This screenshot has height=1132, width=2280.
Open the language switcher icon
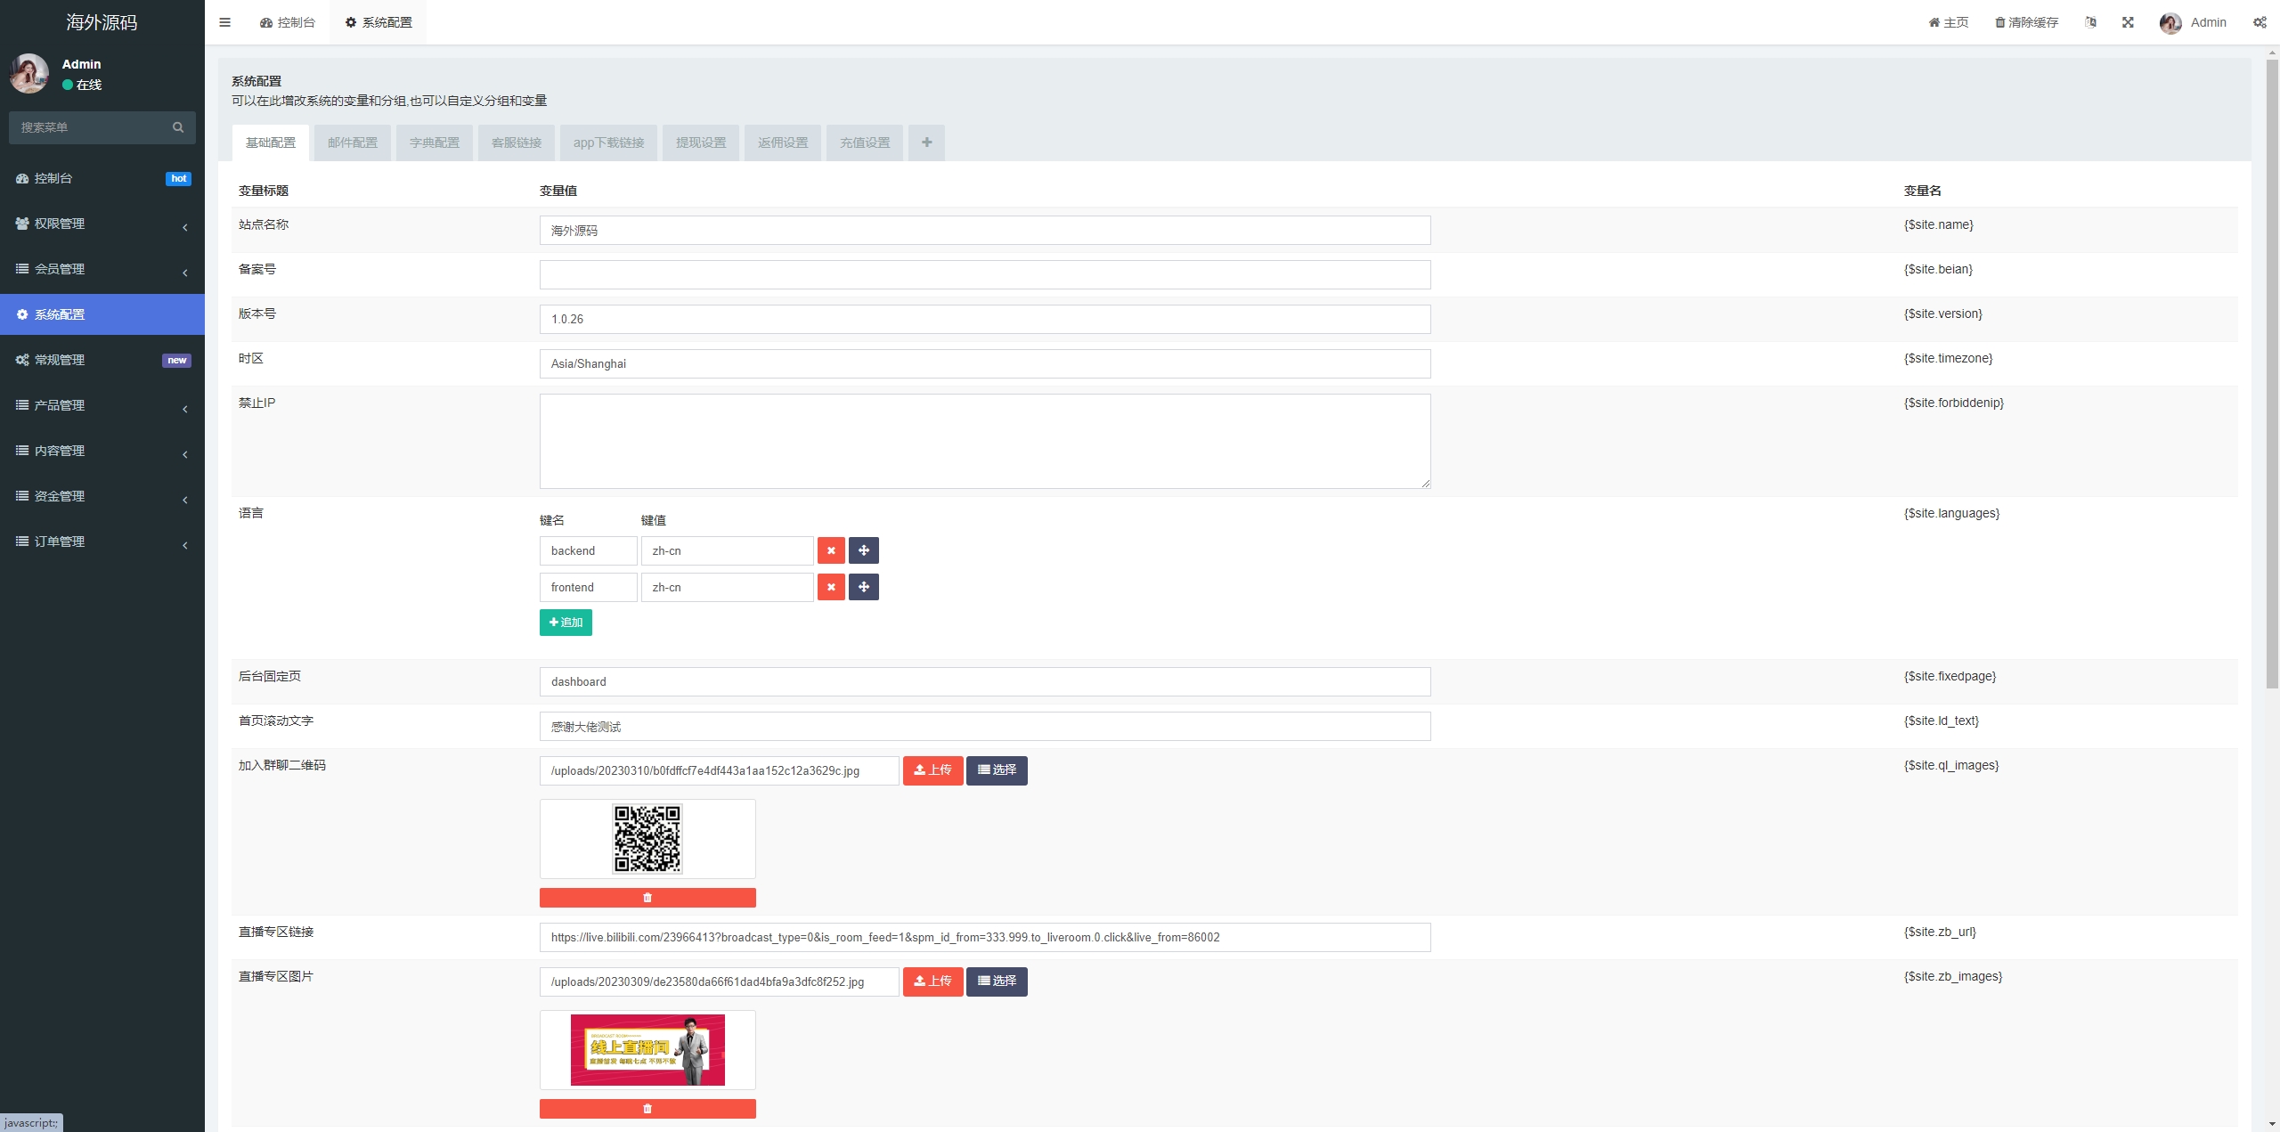pos(2090,22)
